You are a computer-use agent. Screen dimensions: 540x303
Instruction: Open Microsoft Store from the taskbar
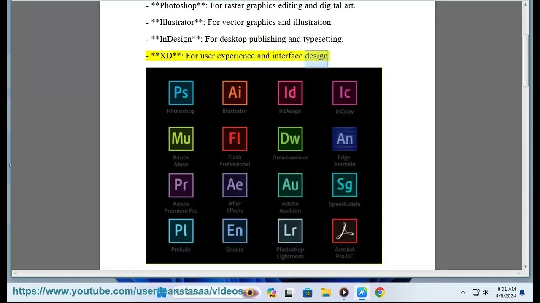(x=308, y=292)
